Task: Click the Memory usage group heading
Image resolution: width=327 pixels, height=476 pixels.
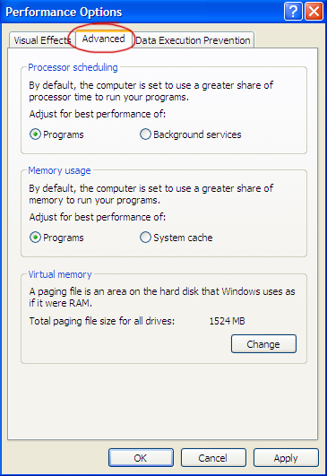Action: (x=59, y=170)
